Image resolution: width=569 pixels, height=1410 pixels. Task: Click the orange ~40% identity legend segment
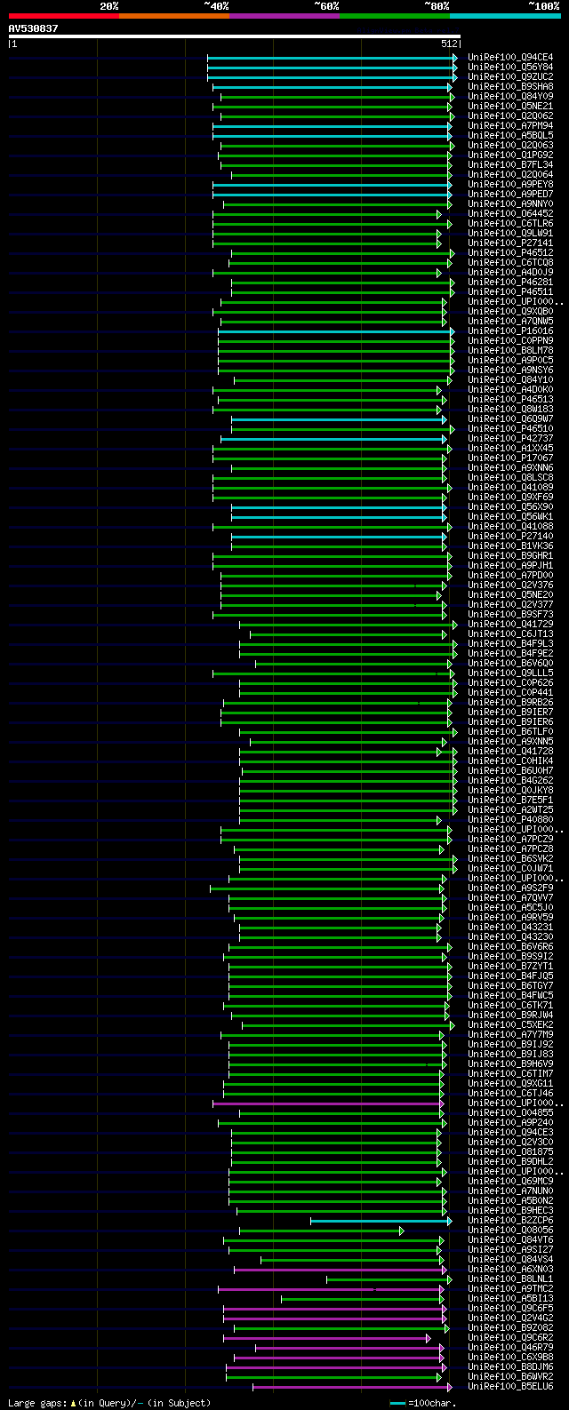tap(173, 16)
